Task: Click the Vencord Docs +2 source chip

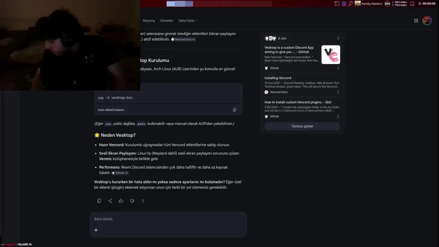Action: [x=183, y=39]
